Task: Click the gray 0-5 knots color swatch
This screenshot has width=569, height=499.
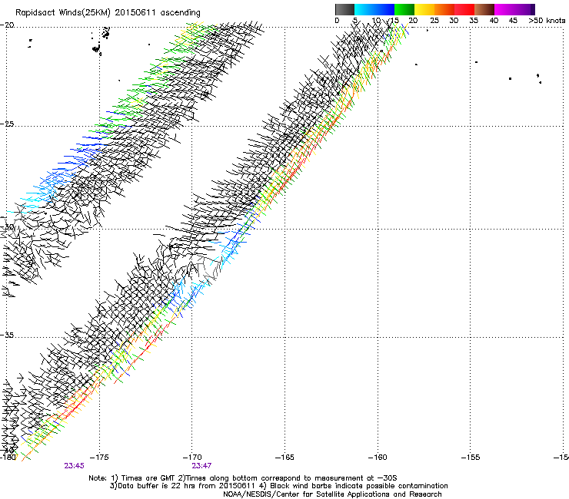Action: (x=344, y=9)
